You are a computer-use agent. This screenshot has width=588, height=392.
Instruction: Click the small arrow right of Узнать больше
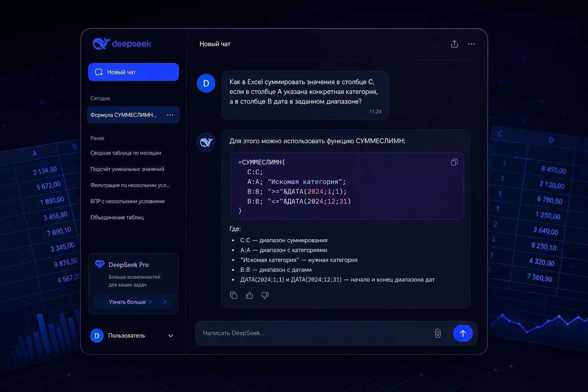(x=165, y=302)
